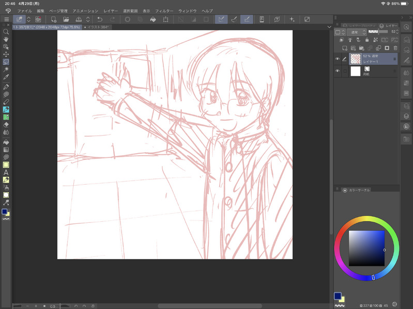Screen dimensions: 413x309
Task: Open レイヤー1 layer row menu handle
Action: [394, 59]
